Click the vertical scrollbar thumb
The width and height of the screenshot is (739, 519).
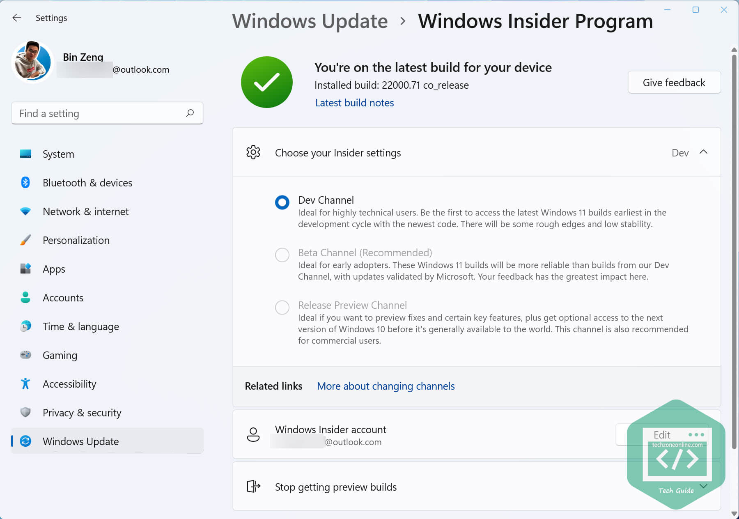point(734,252)
